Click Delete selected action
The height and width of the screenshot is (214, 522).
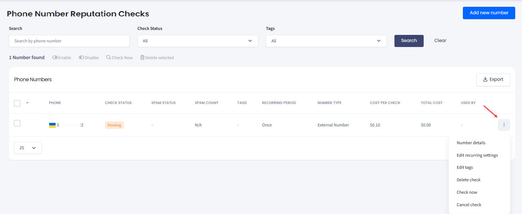[157, 58]
